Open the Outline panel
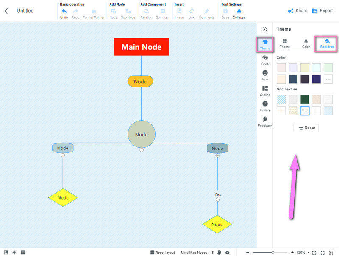 tap(265, 88)
